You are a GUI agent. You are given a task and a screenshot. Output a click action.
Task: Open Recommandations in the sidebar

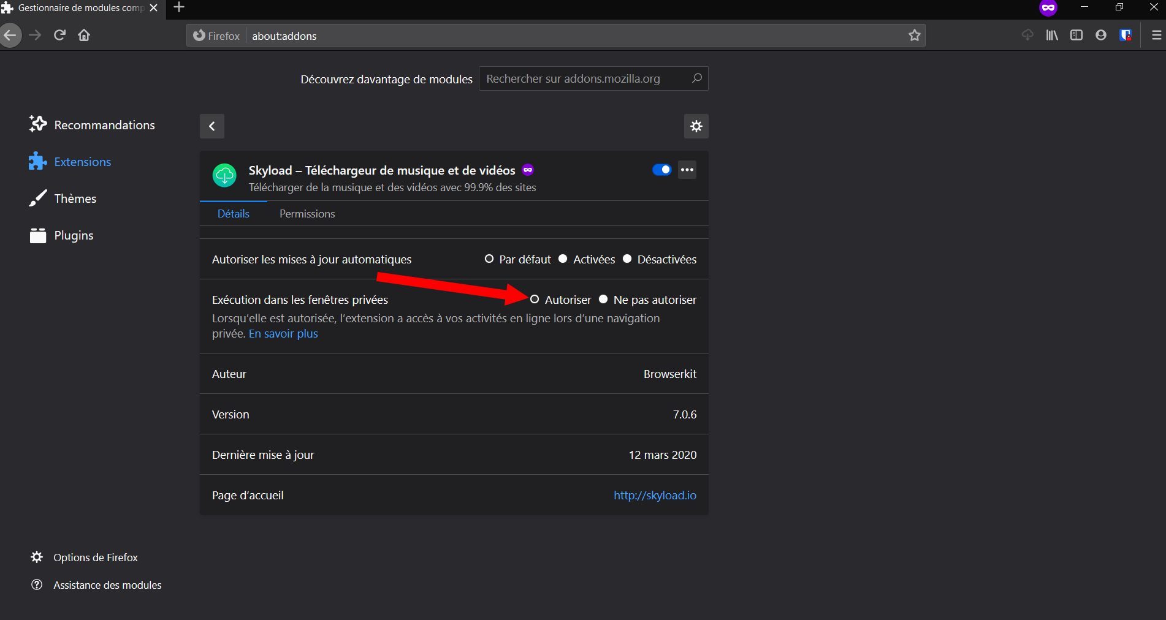tap(92, 124)
